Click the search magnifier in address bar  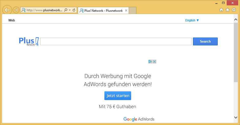[66, 10]
